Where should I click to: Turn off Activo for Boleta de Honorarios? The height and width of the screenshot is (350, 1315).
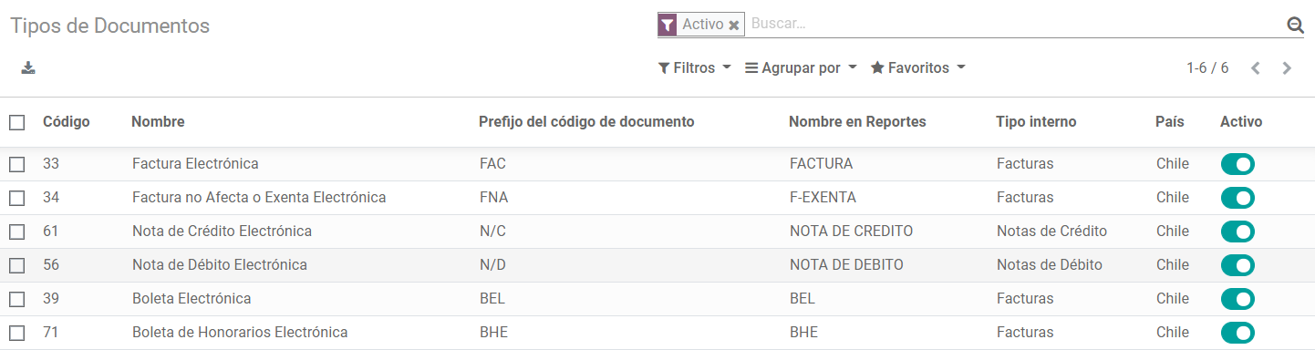(x=1238, y=333)
